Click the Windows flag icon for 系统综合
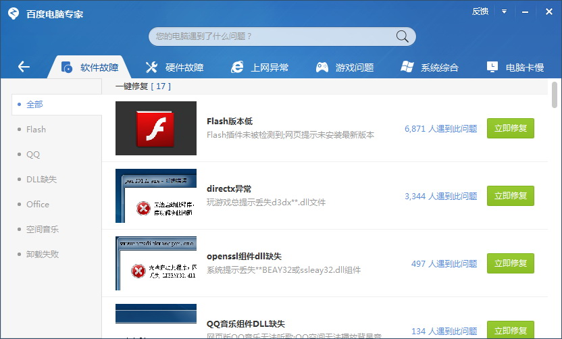The width and height of the screenshot is (562, 339). (407, 67)
